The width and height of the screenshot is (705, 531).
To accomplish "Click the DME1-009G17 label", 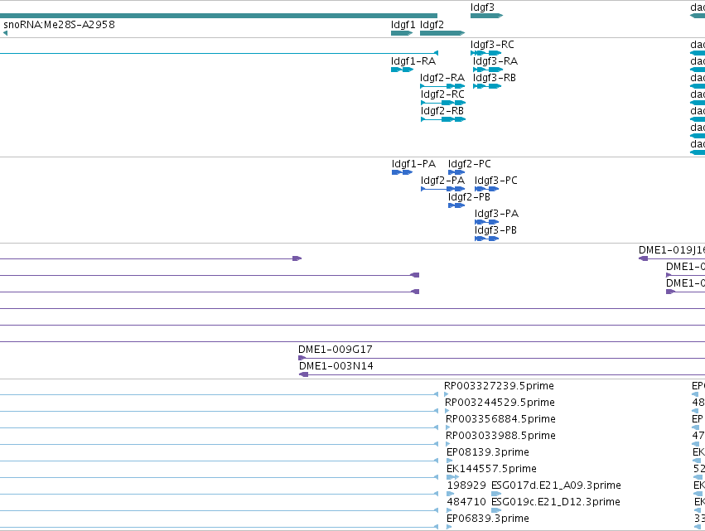I will click(x=335, y=350).
